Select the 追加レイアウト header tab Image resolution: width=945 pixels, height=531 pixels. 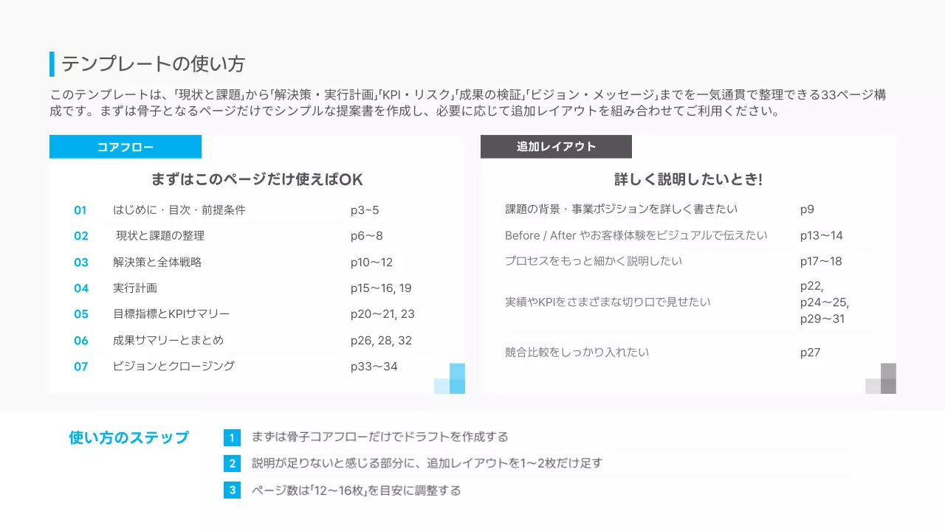coord(556,147)
